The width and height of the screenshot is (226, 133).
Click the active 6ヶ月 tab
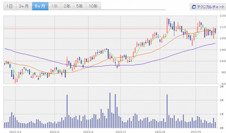coord(40,6)
